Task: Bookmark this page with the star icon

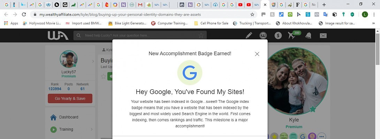Action: coord(252,15)
